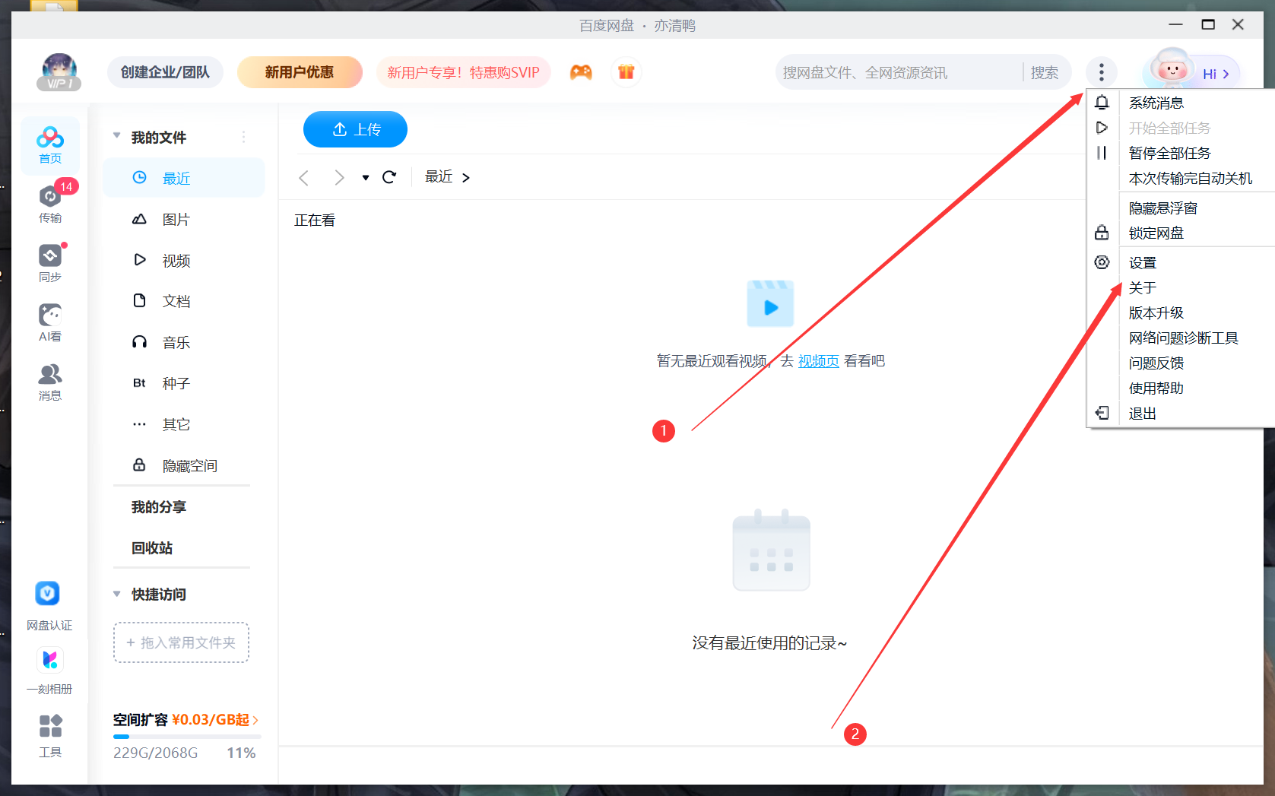The height and width of the screenshot is (796, 1275).
Task: Toggle 锁定网盘 lock option
Action: click(x=1156, y=233)
